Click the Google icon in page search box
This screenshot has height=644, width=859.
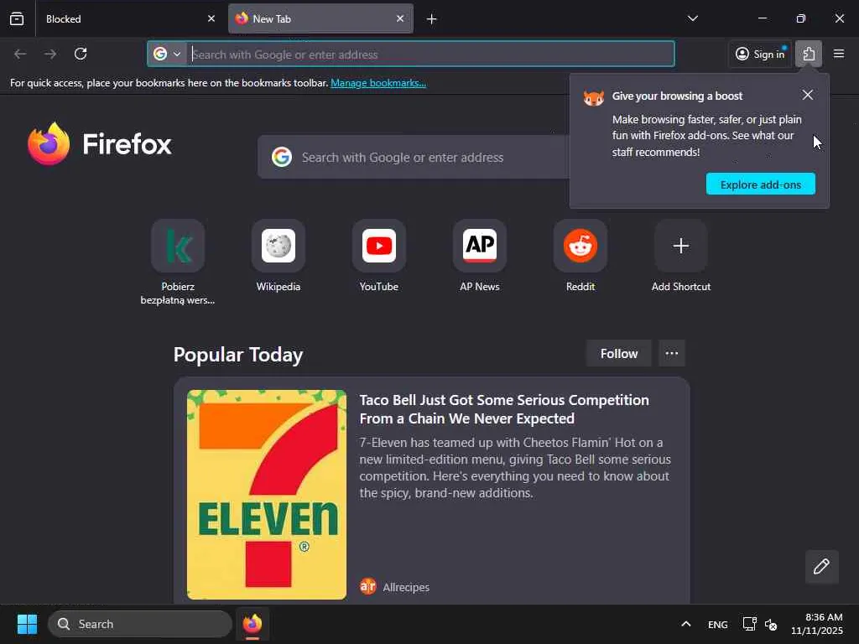pos(282,157)
